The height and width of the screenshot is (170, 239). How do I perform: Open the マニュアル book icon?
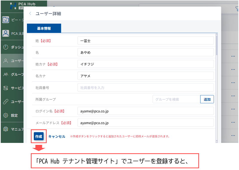tap(6, 129)
